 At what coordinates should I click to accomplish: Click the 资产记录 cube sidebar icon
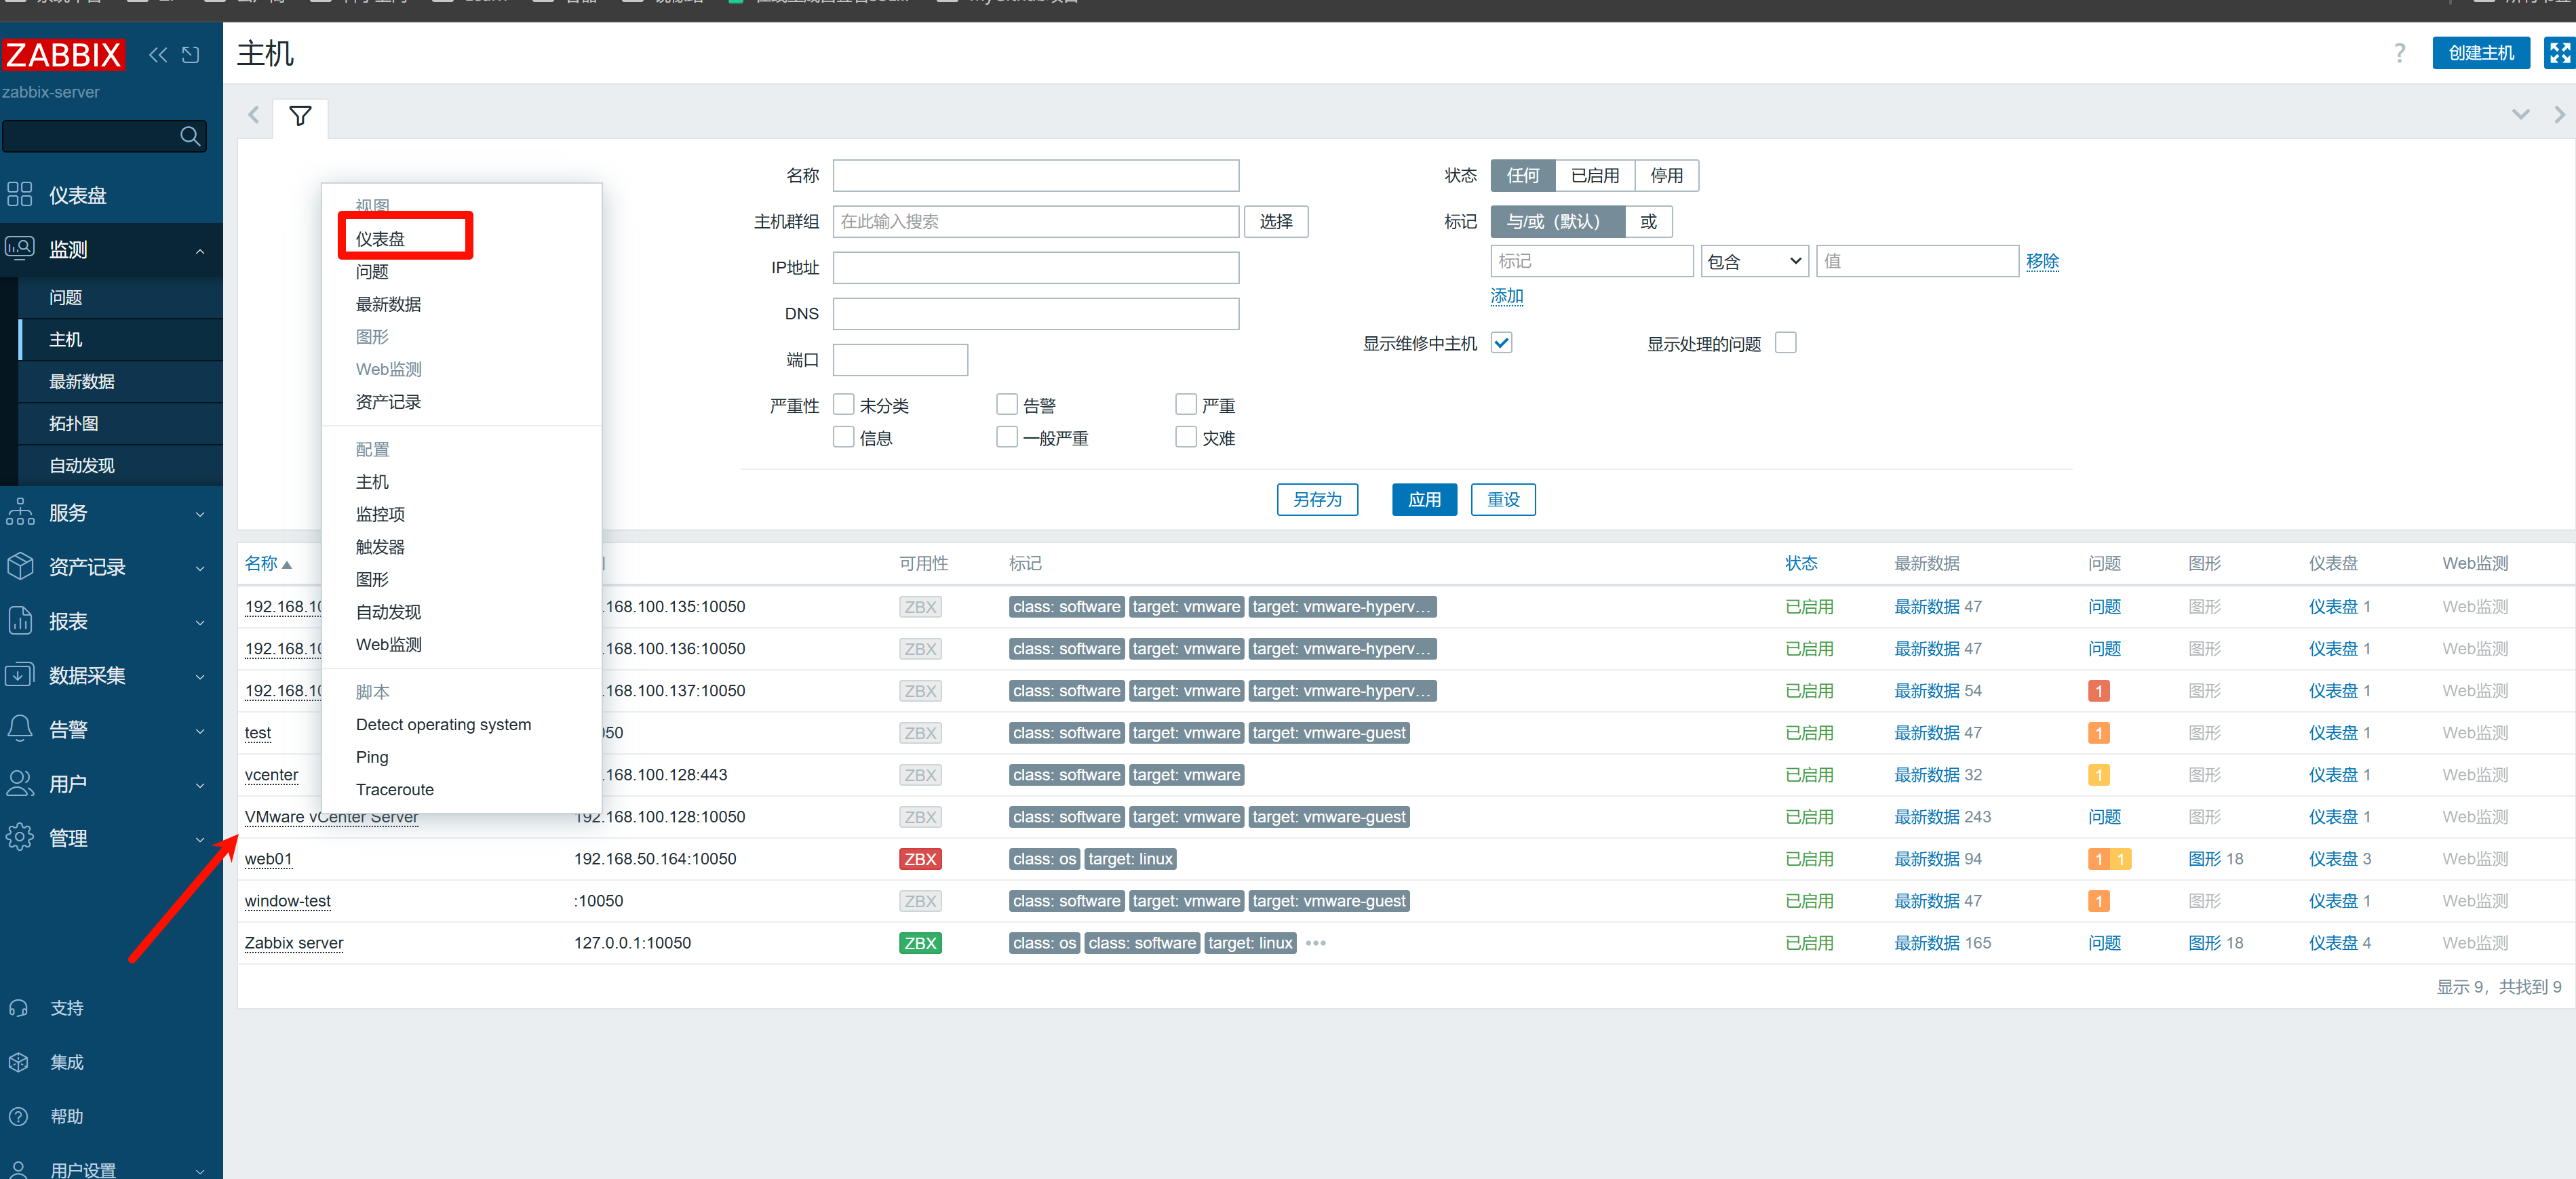[19, 566]
